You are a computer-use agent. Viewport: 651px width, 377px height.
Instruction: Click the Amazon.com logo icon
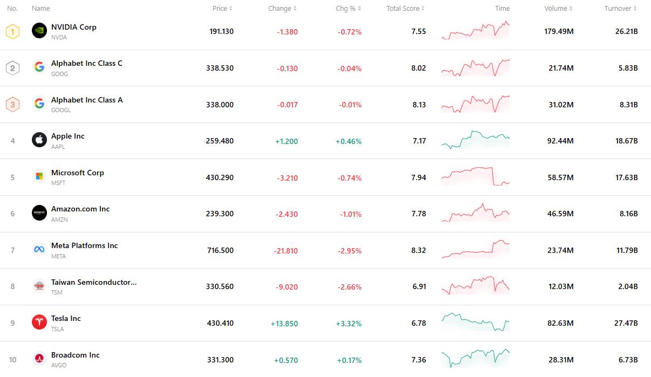pyautogui.click(x=39, y=213)
